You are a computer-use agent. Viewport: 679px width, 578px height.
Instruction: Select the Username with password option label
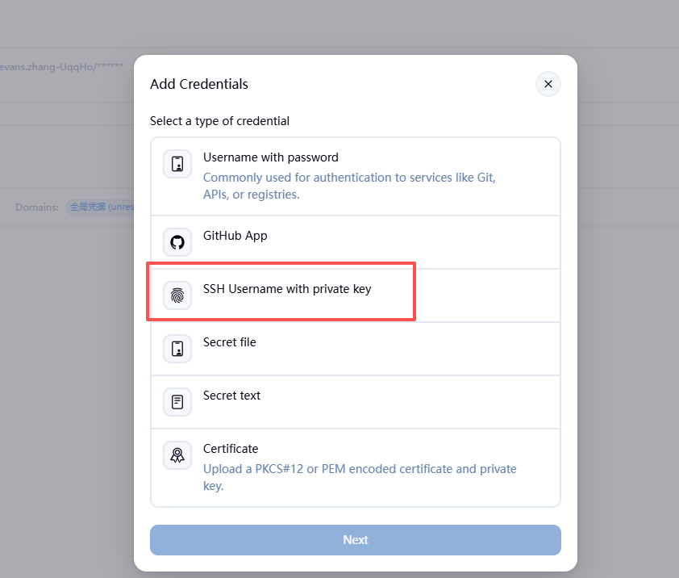tap(271, 157)
